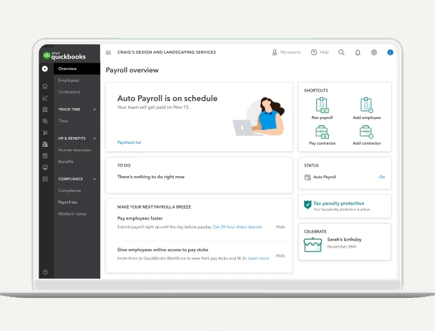Open the Paycheck list link

(x=129, y=142)
